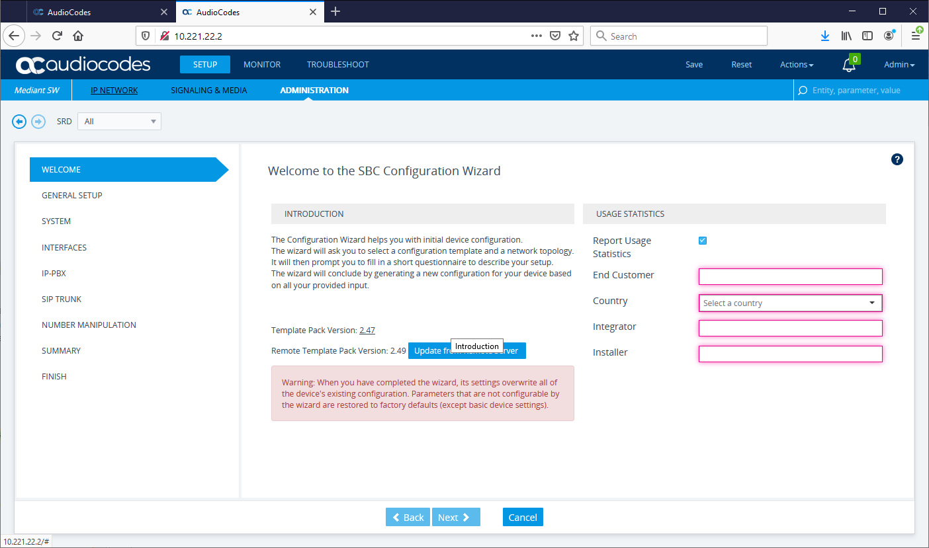This screenshot has width=929, height=548.
Task: Select General Setup wizard step
Action: point(72,196)
